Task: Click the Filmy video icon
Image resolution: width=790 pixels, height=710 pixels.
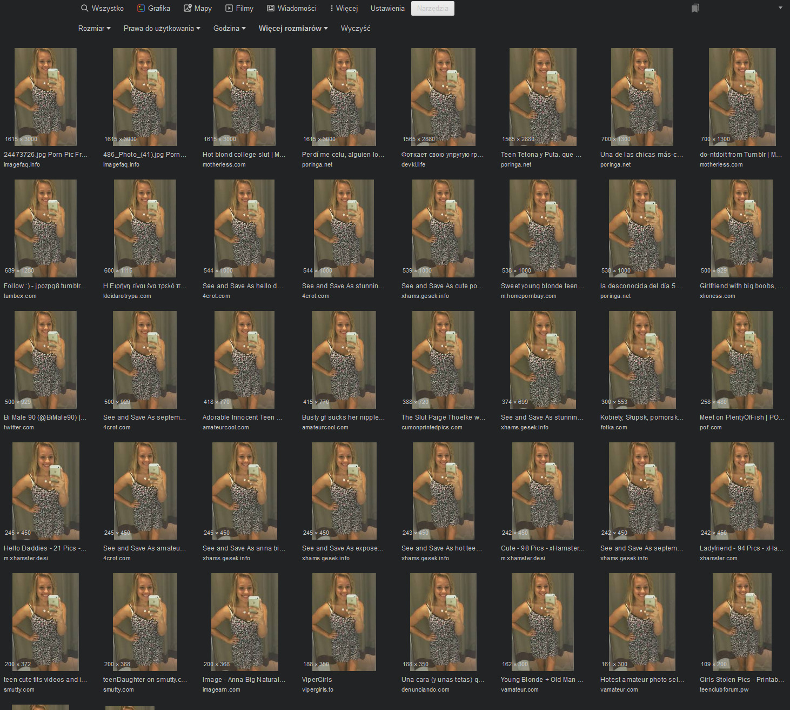Action: click(x=229, y=8)
